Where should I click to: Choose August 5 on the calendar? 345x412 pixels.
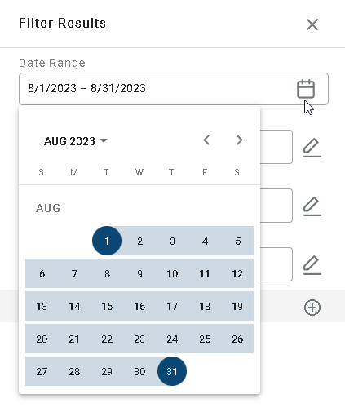(237, 241)
